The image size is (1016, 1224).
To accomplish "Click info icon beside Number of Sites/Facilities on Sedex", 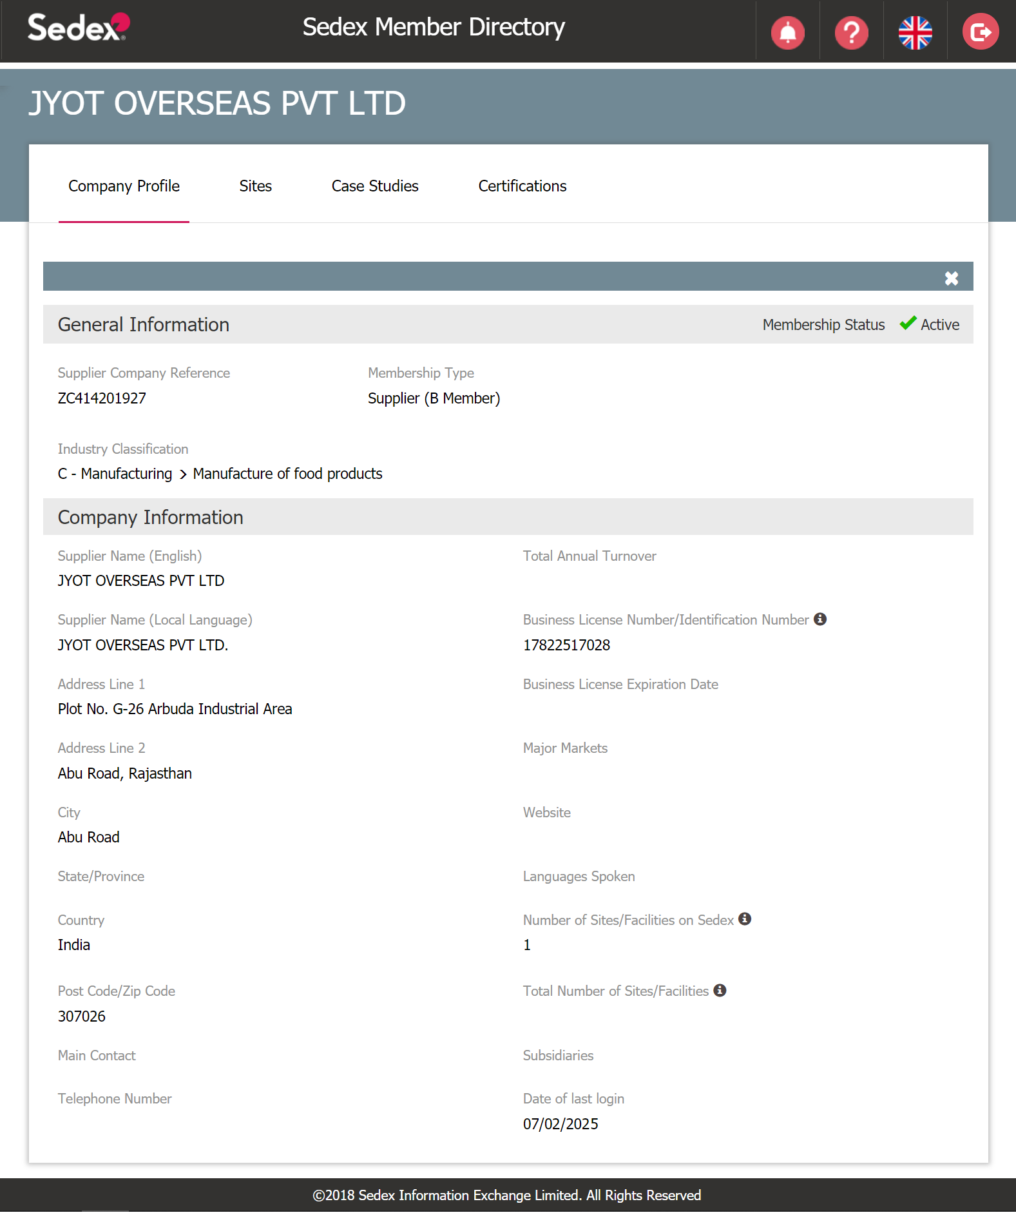I will coord(744,918).
